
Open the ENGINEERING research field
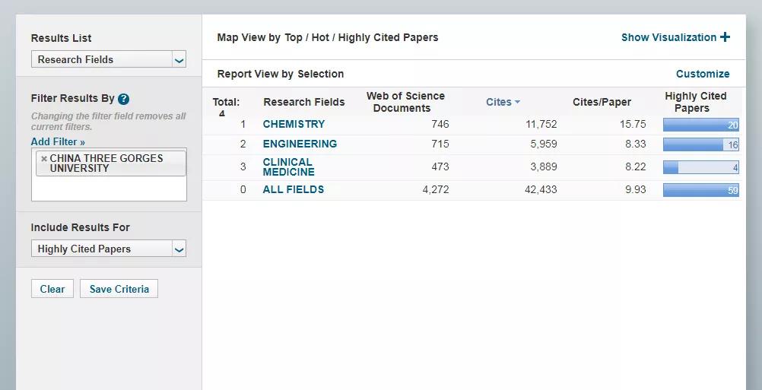point(300,144)
